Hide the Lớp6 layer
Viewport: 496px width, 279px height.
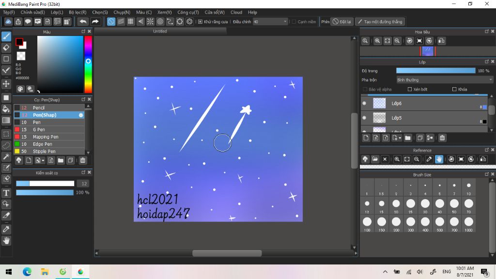[364, 104]
